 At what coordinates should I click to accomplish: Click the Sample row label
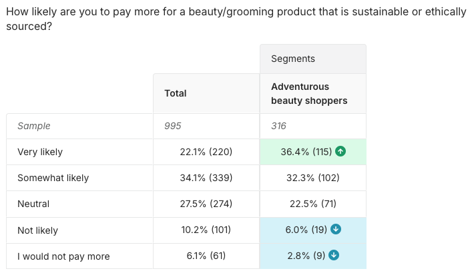pos(34,126)
